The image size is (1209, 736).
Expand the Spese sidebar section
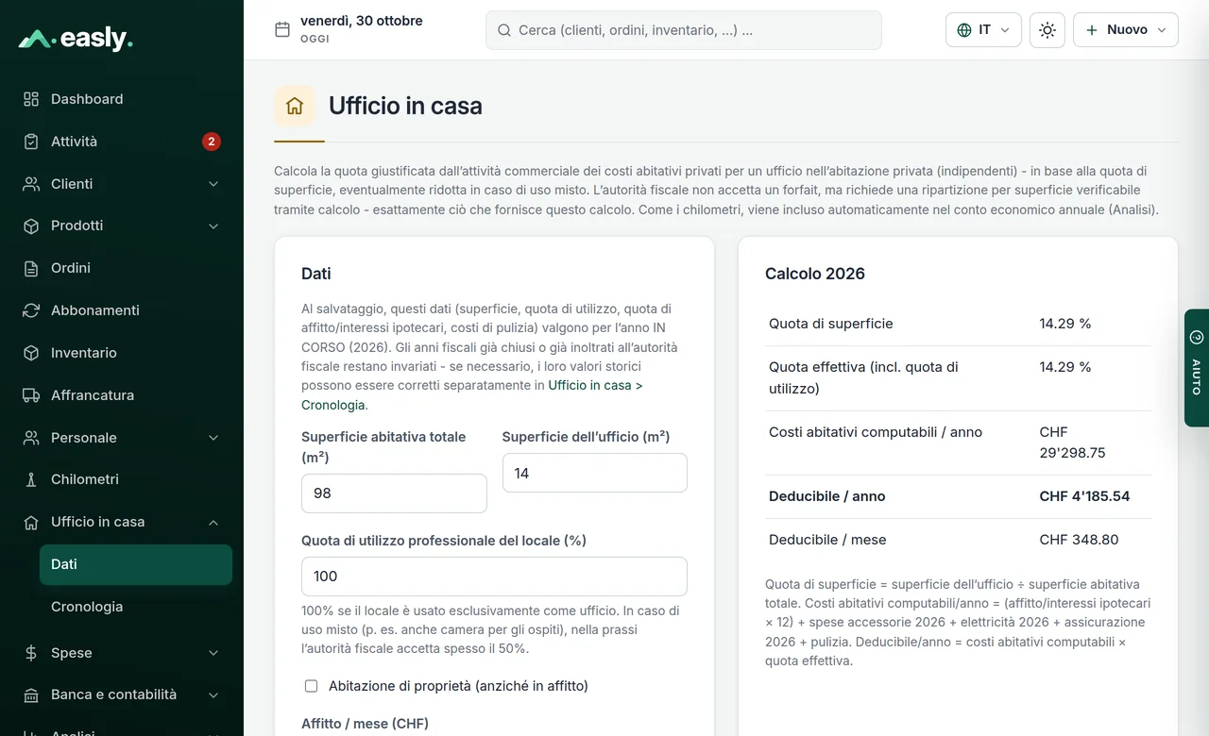click(213, 653)
